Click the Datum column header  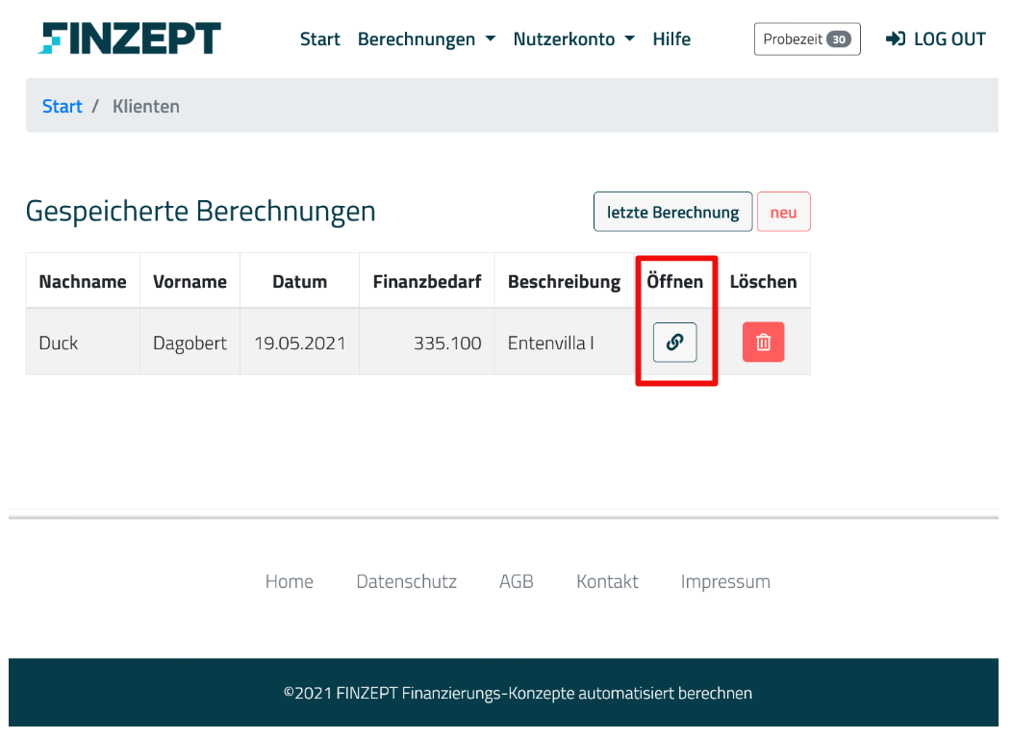tap(299, 282)
